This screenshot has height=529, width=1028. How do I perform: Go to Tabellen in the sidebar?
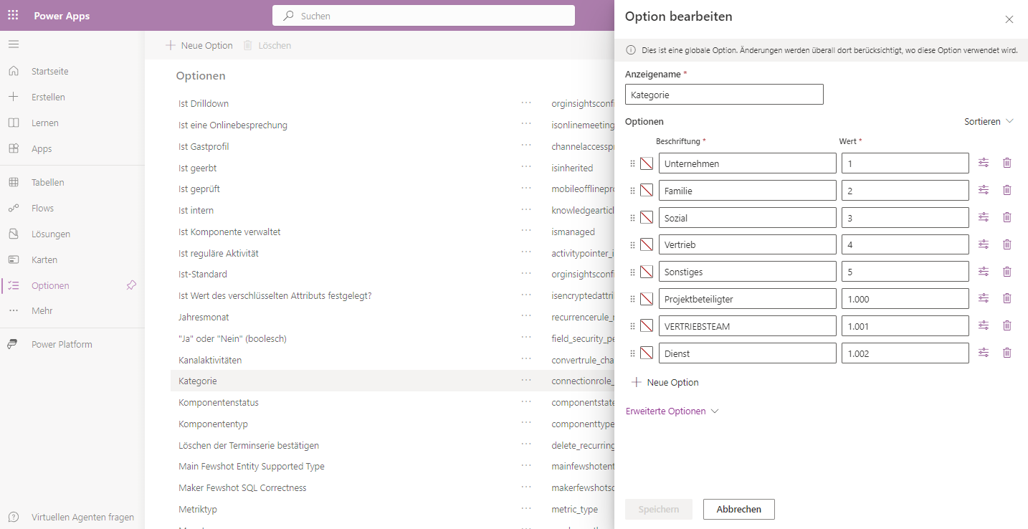(47, 182)
